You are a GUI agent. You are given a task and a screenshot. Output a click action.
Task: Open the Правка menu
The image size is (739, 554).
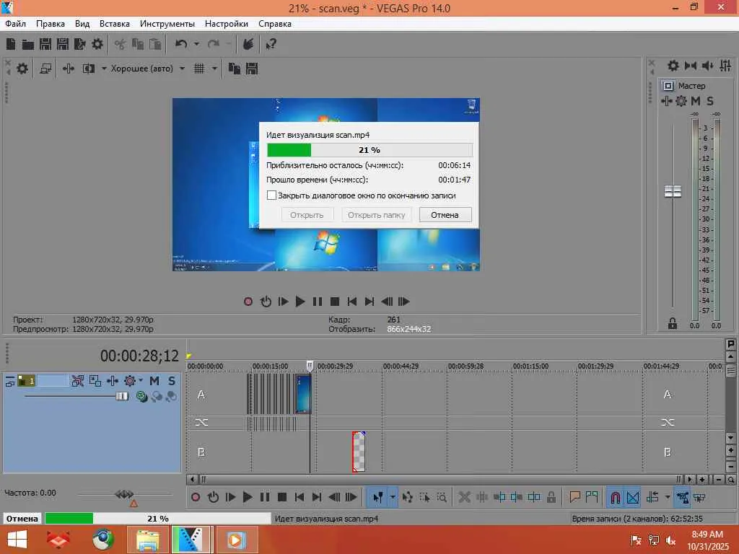[51, 24]
